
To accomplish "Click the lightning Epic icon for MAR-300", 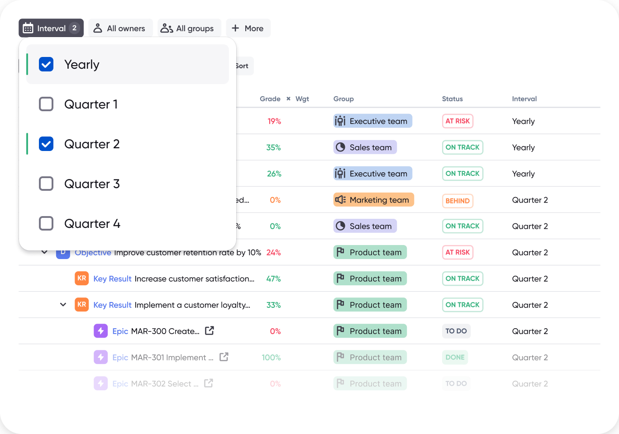I will (100, 330).
